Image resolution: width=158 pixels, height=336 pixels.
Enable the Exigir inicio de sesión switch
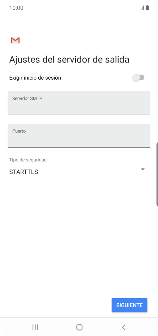point(138,77)
